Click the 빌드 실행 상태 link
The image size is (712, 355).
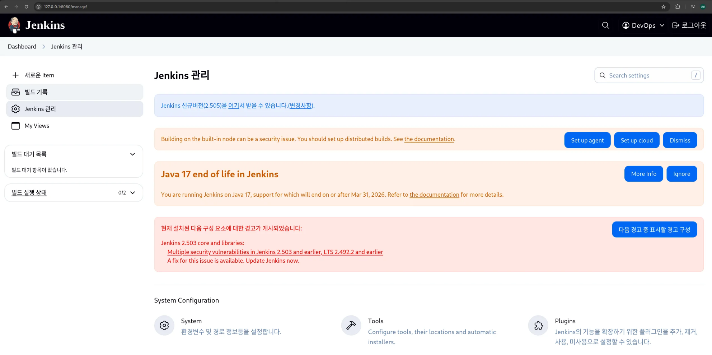[x=29, y=193]
